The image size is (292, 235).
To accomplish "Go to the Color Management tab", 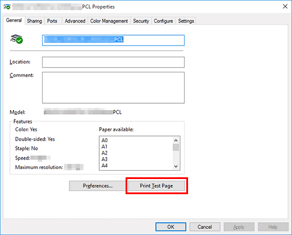I will (x=109, y=21).
